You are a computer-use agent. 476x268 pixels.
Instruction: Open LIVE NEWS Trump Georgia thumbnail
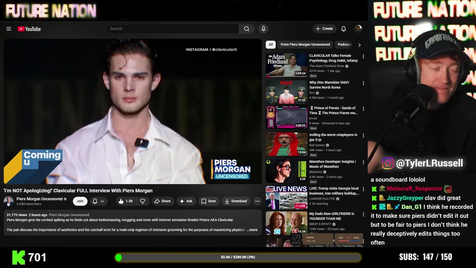(x=286, y=198)
